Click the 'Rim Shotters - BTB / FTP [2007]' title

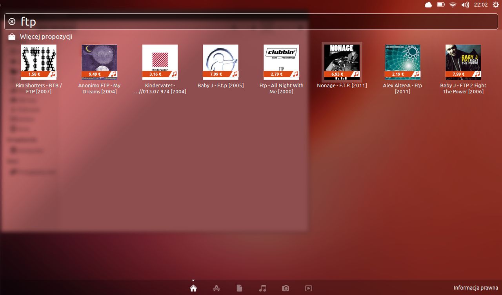pyautogui.click(x=39, y=88)
